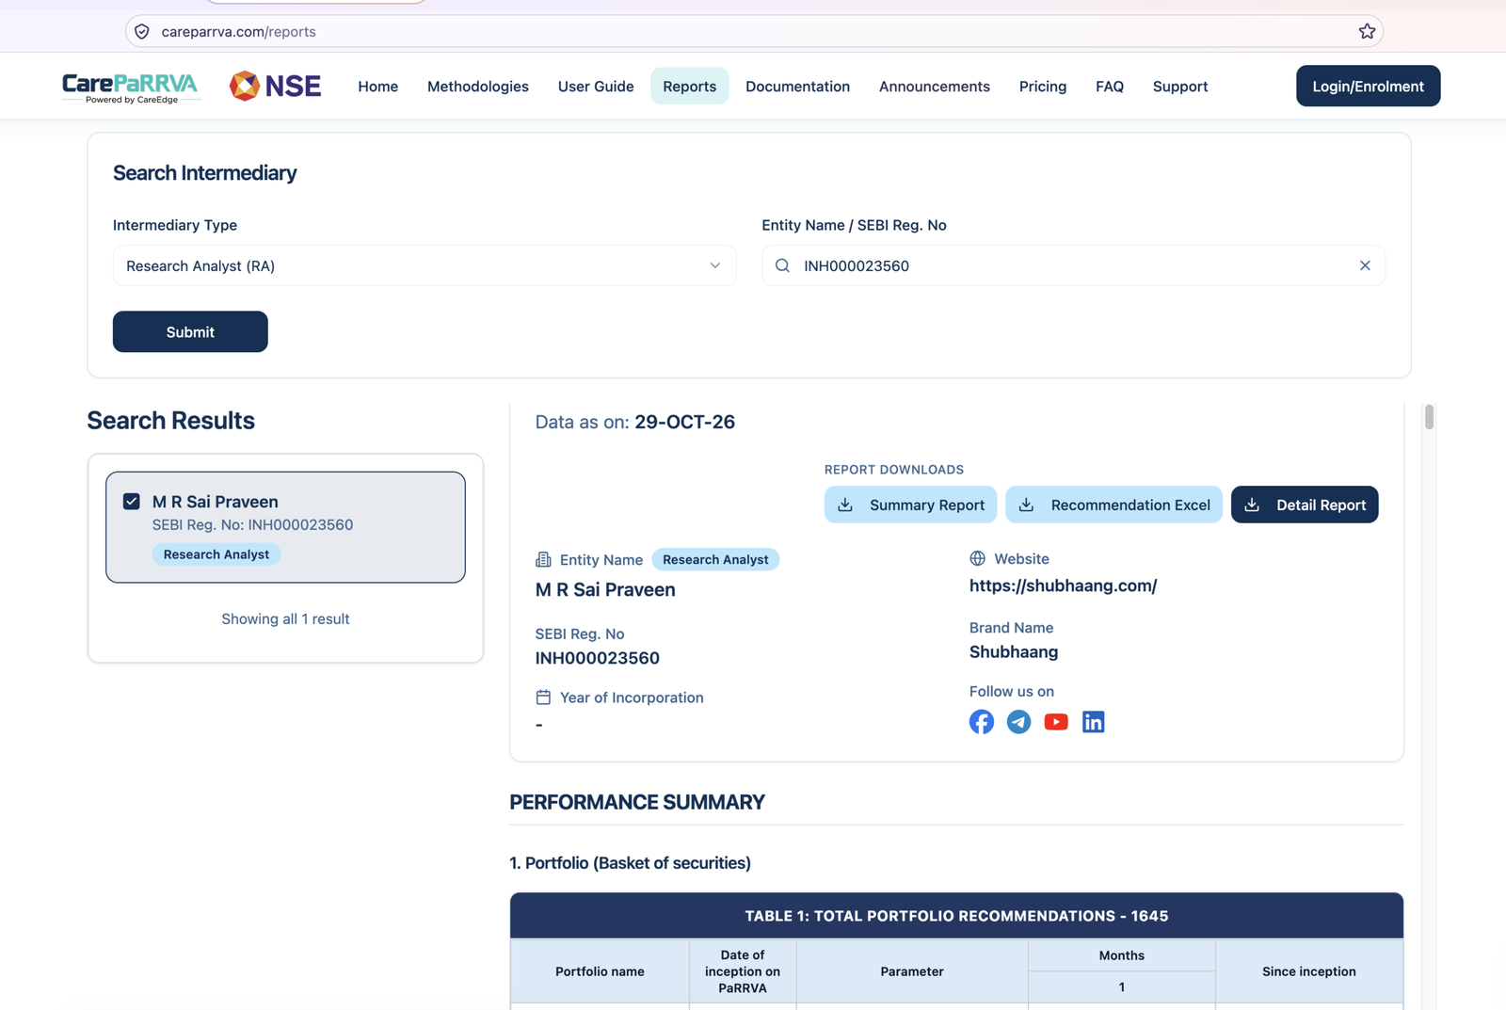
Task: Click the report panel vertical scrollbar thumb
Action: point(1429,416)
